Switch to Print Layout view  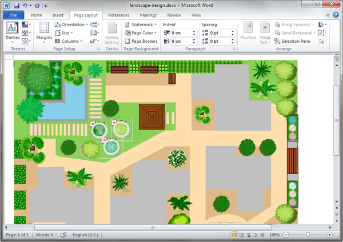(x=234, y=235)
